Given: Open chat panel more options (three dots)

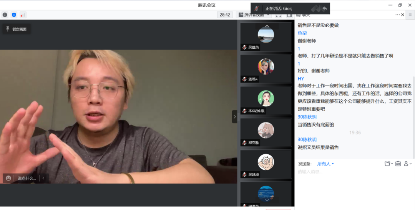Looking at the screenshot, I should [397, 15].
